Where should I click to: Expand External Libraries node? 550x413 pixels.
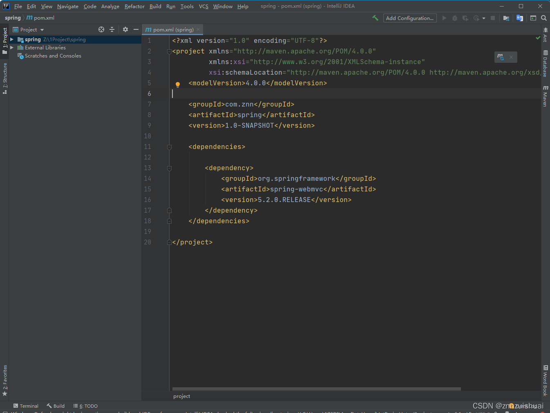click(x=12, y=48)
